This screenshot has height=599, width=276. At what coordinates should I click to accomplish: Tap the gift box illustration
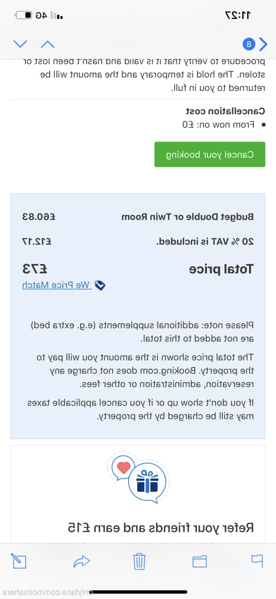pyautogui.click(x=147, y=480)
